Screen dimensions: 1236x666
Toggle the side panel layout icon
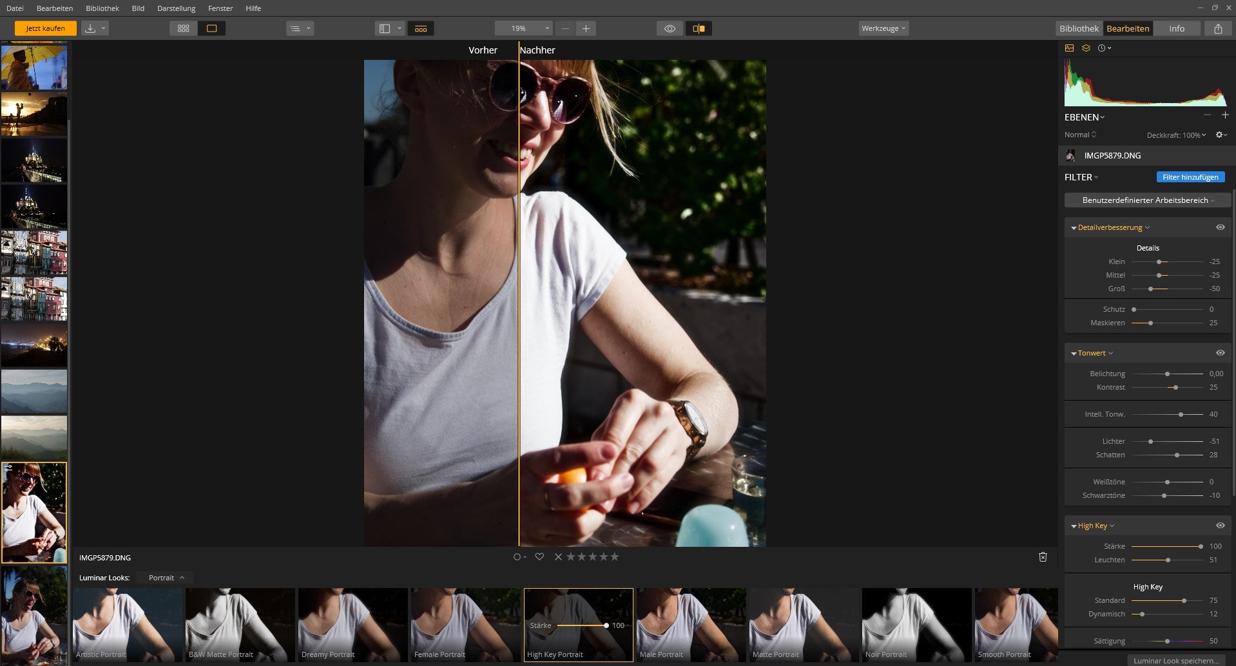click(x=385, y=28)
